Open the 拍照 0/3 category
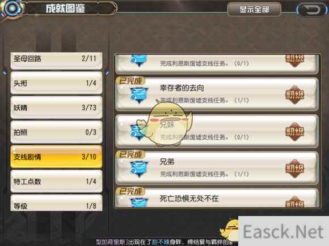Viewport: 329px width, 246px height. click(56, 132)
